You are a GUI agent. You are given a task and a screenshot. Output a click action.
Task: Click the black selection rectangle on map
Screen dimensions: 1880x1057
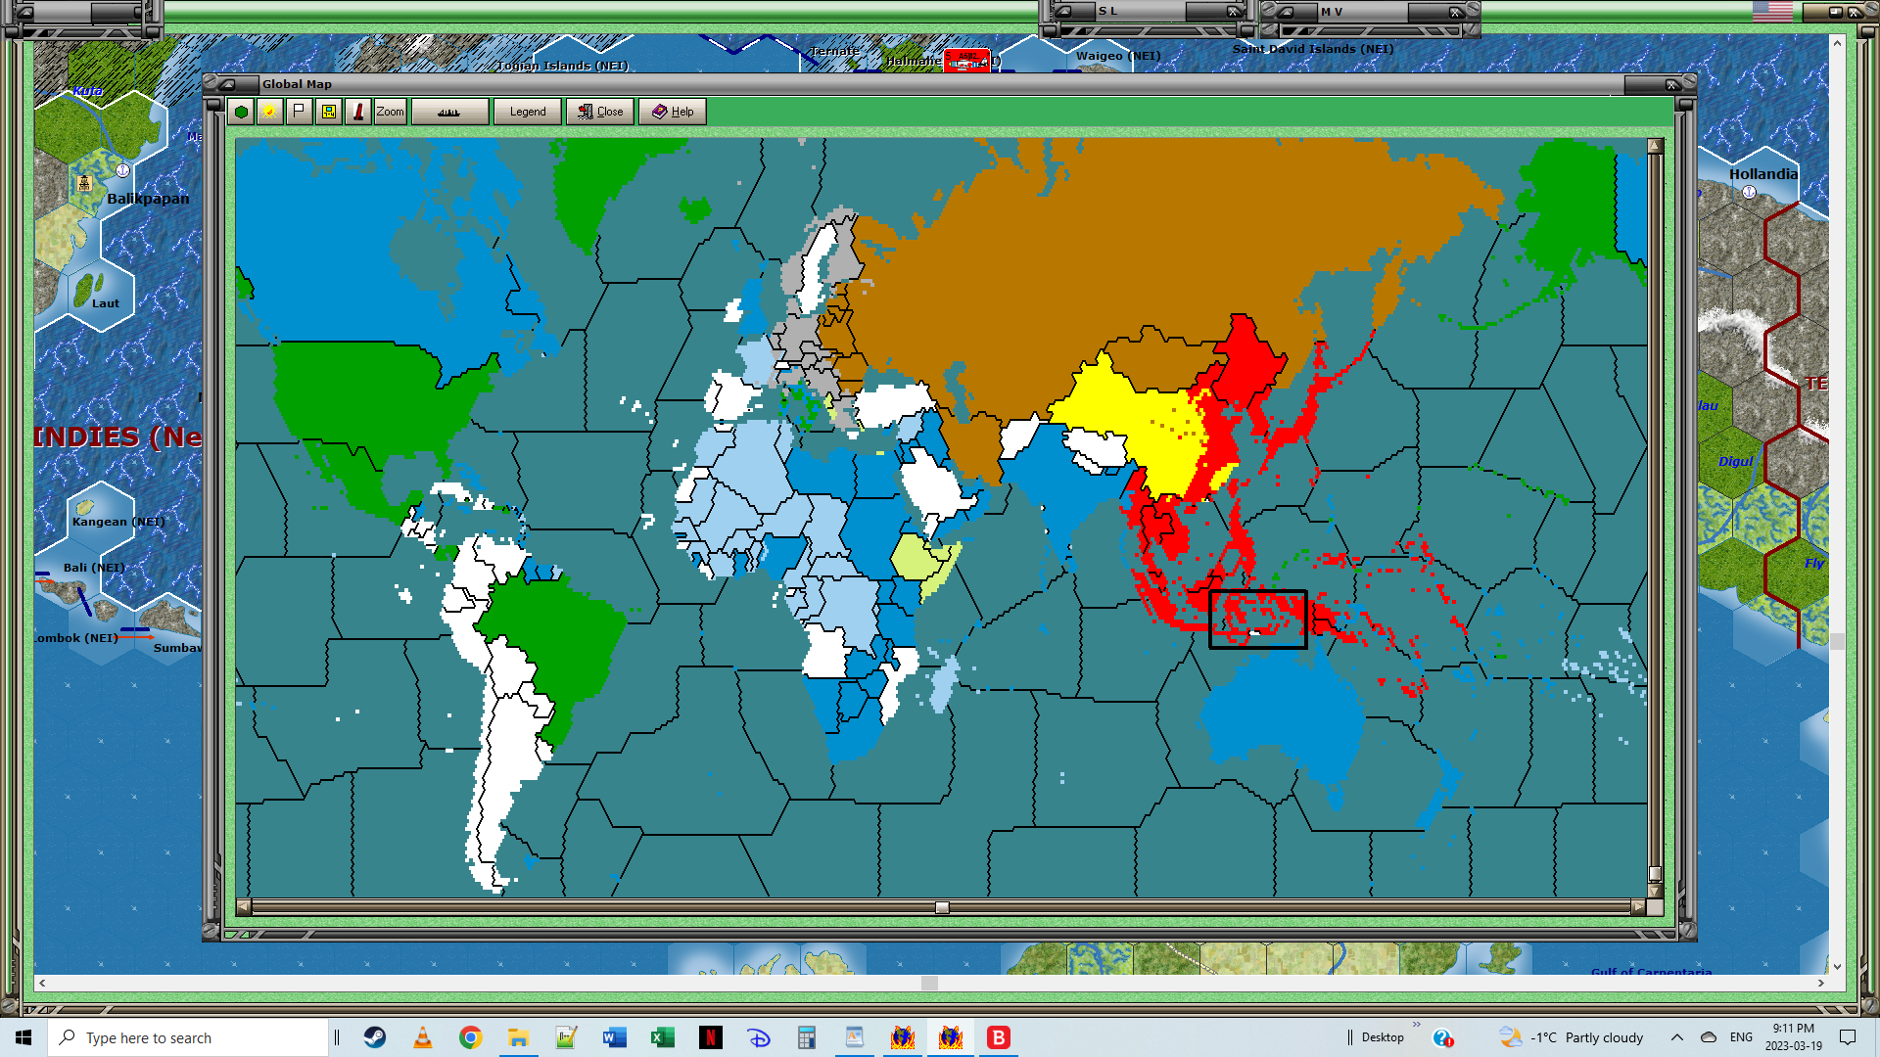click(1258, 620)
